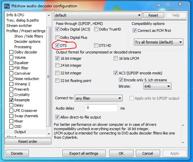Image resolution: width=193 pixels, height=162 pixels.
Task: Click the left list's scroll-down arrow
Action: pyautogui.click(x=49, y=134)
